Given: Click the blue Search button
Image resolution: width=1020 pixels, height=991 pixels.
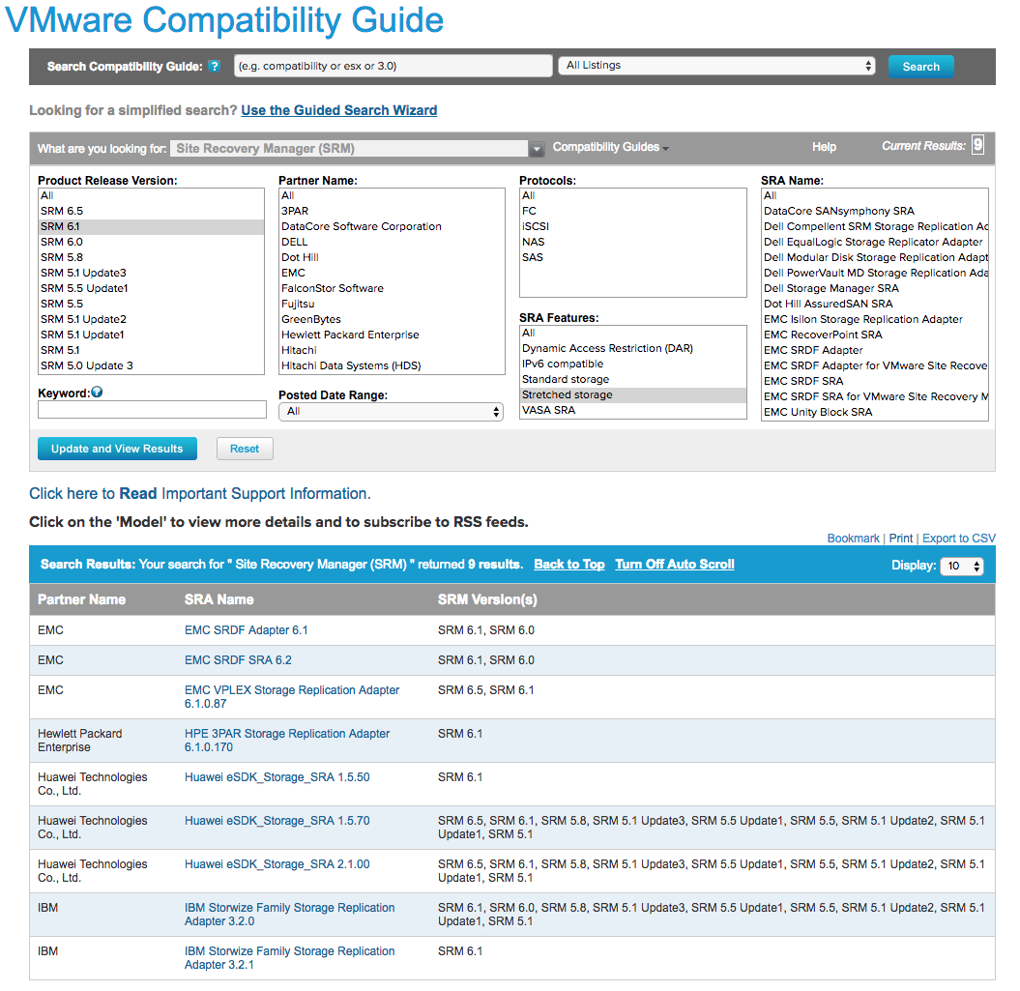Looking at the screenshot, I should click(x=920, y=67).
